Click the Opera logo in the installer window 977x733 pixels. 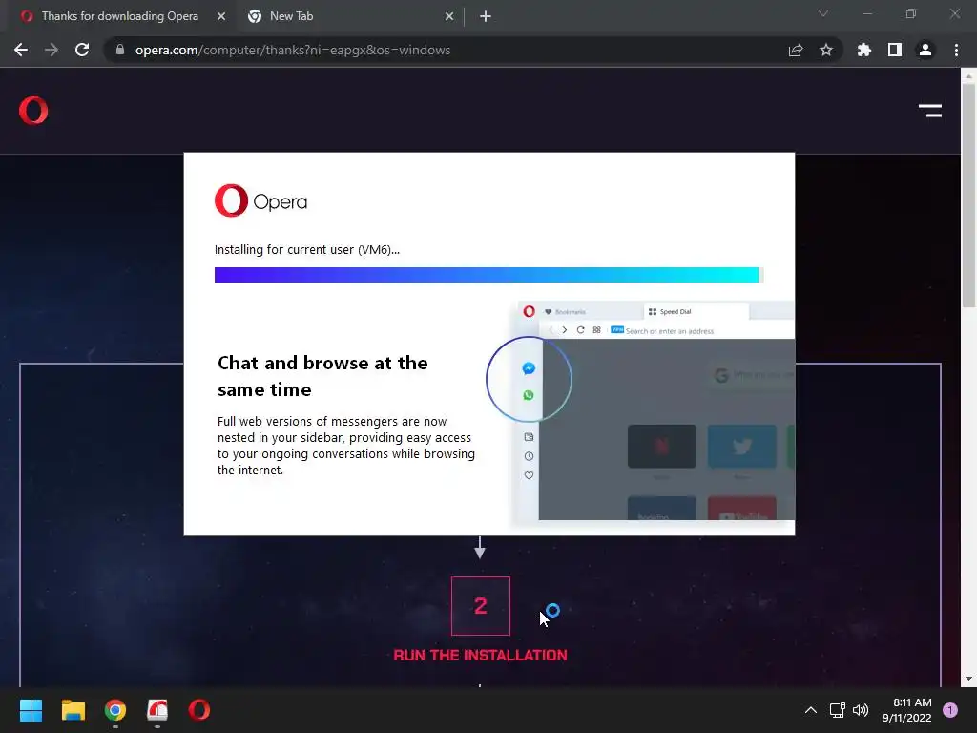coord(260,200)
